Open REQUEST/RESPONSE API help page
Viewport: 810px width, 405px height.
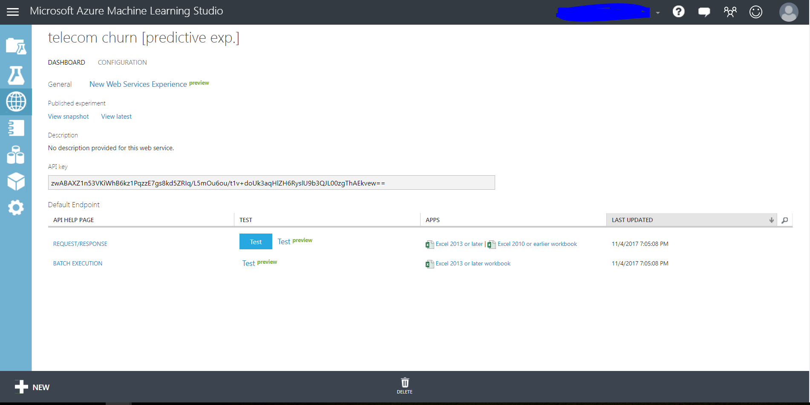(80, 244)
